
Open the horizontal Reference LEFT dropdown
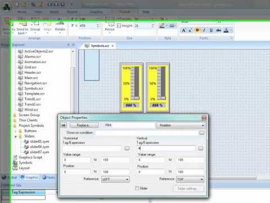point(115,179)
